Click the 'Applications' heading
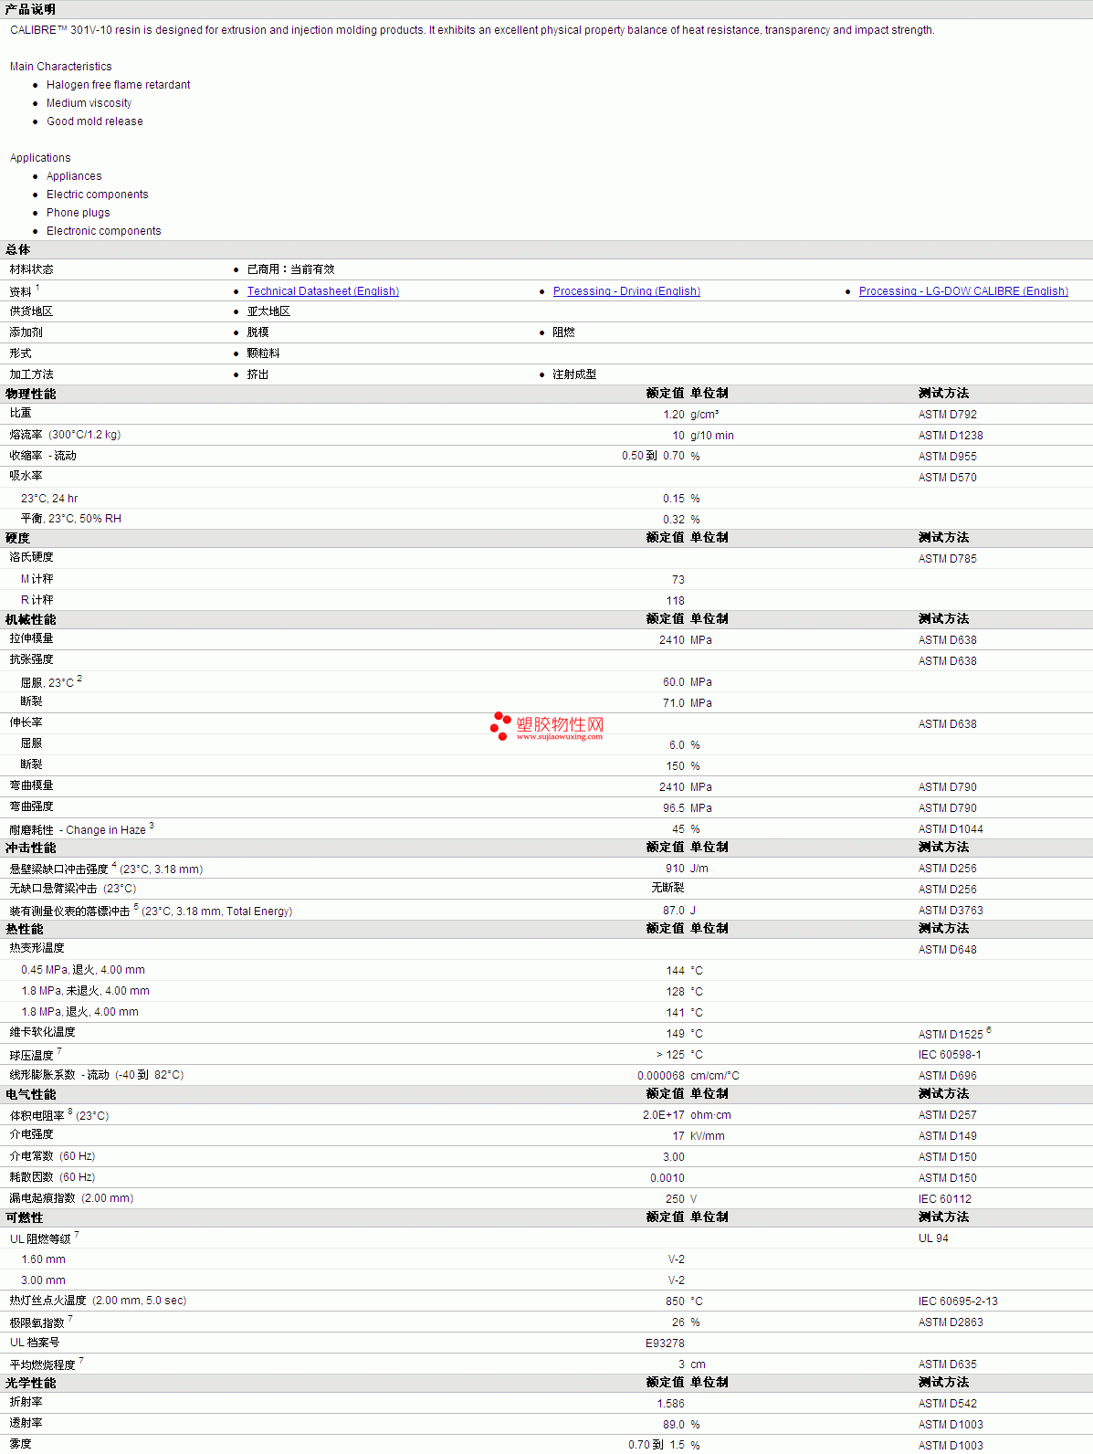This screenshot has width=1093, height=1454. click(40, 158)
